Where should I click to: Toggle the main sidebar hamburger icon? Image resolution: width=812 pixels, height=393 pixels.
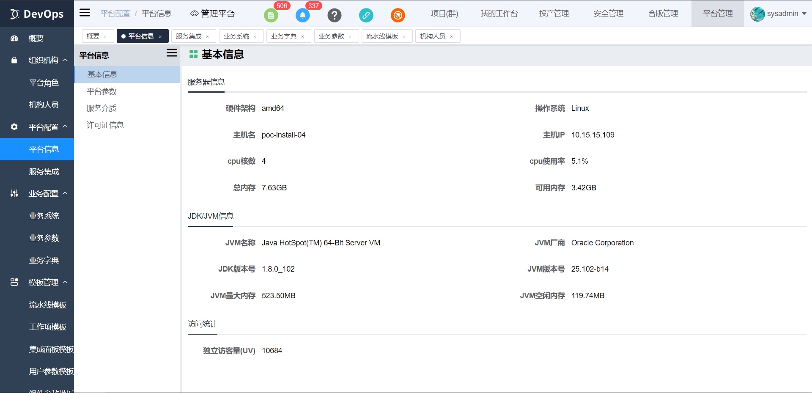[85, 13]
